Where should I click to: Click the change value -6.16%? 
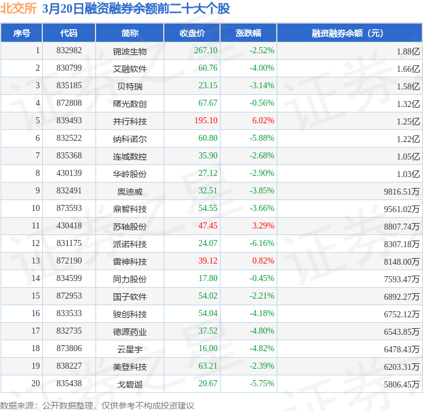point(262,244)
